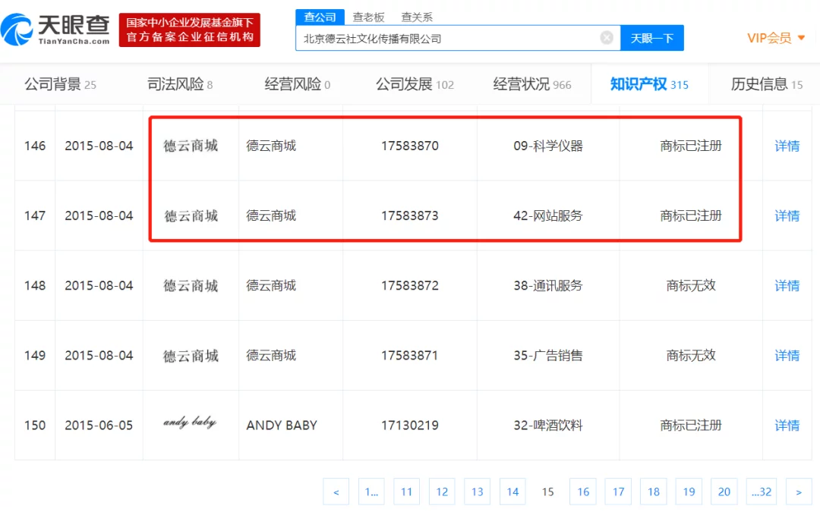Image resolution: width=820 pixels, height=512 pixels.
Task: Click the ANDY BABY trademark image
Action: tap(190, 423)
